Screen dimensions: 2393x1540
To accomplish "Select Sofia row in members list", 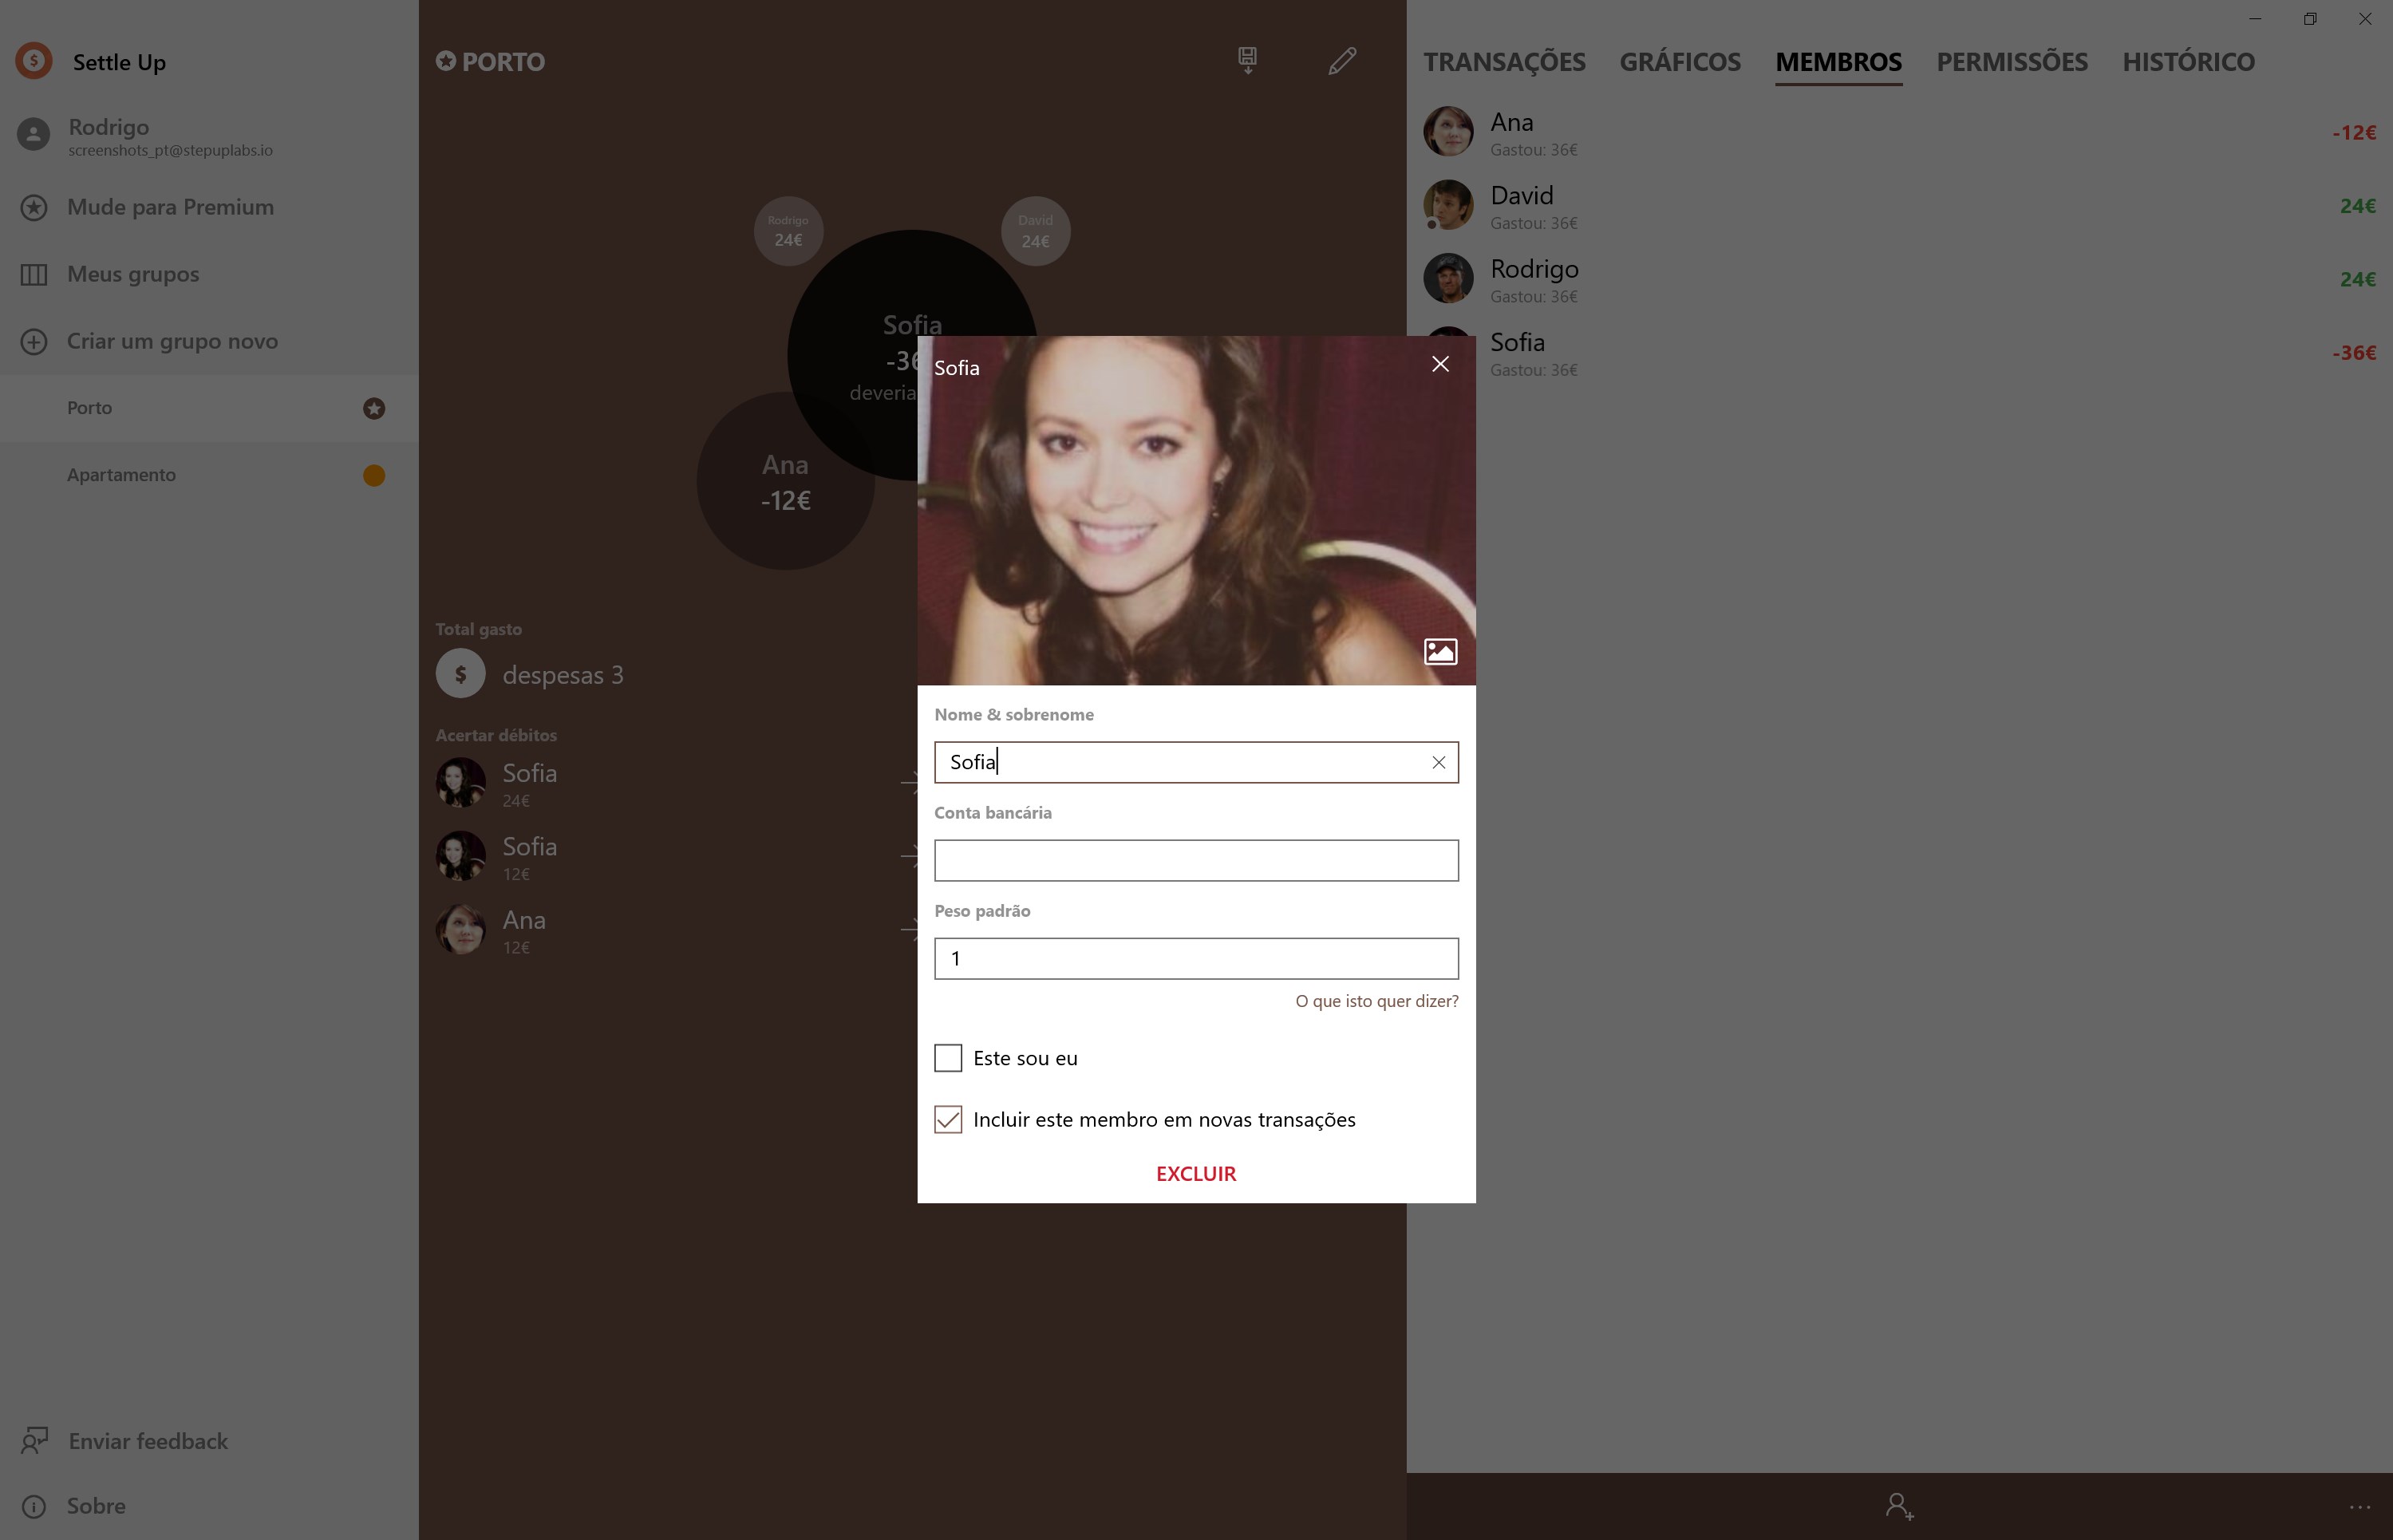I will pyautogui.click(x=1899, y=352).
